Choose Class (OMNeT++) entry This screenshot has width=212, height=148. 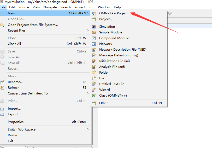129,96
